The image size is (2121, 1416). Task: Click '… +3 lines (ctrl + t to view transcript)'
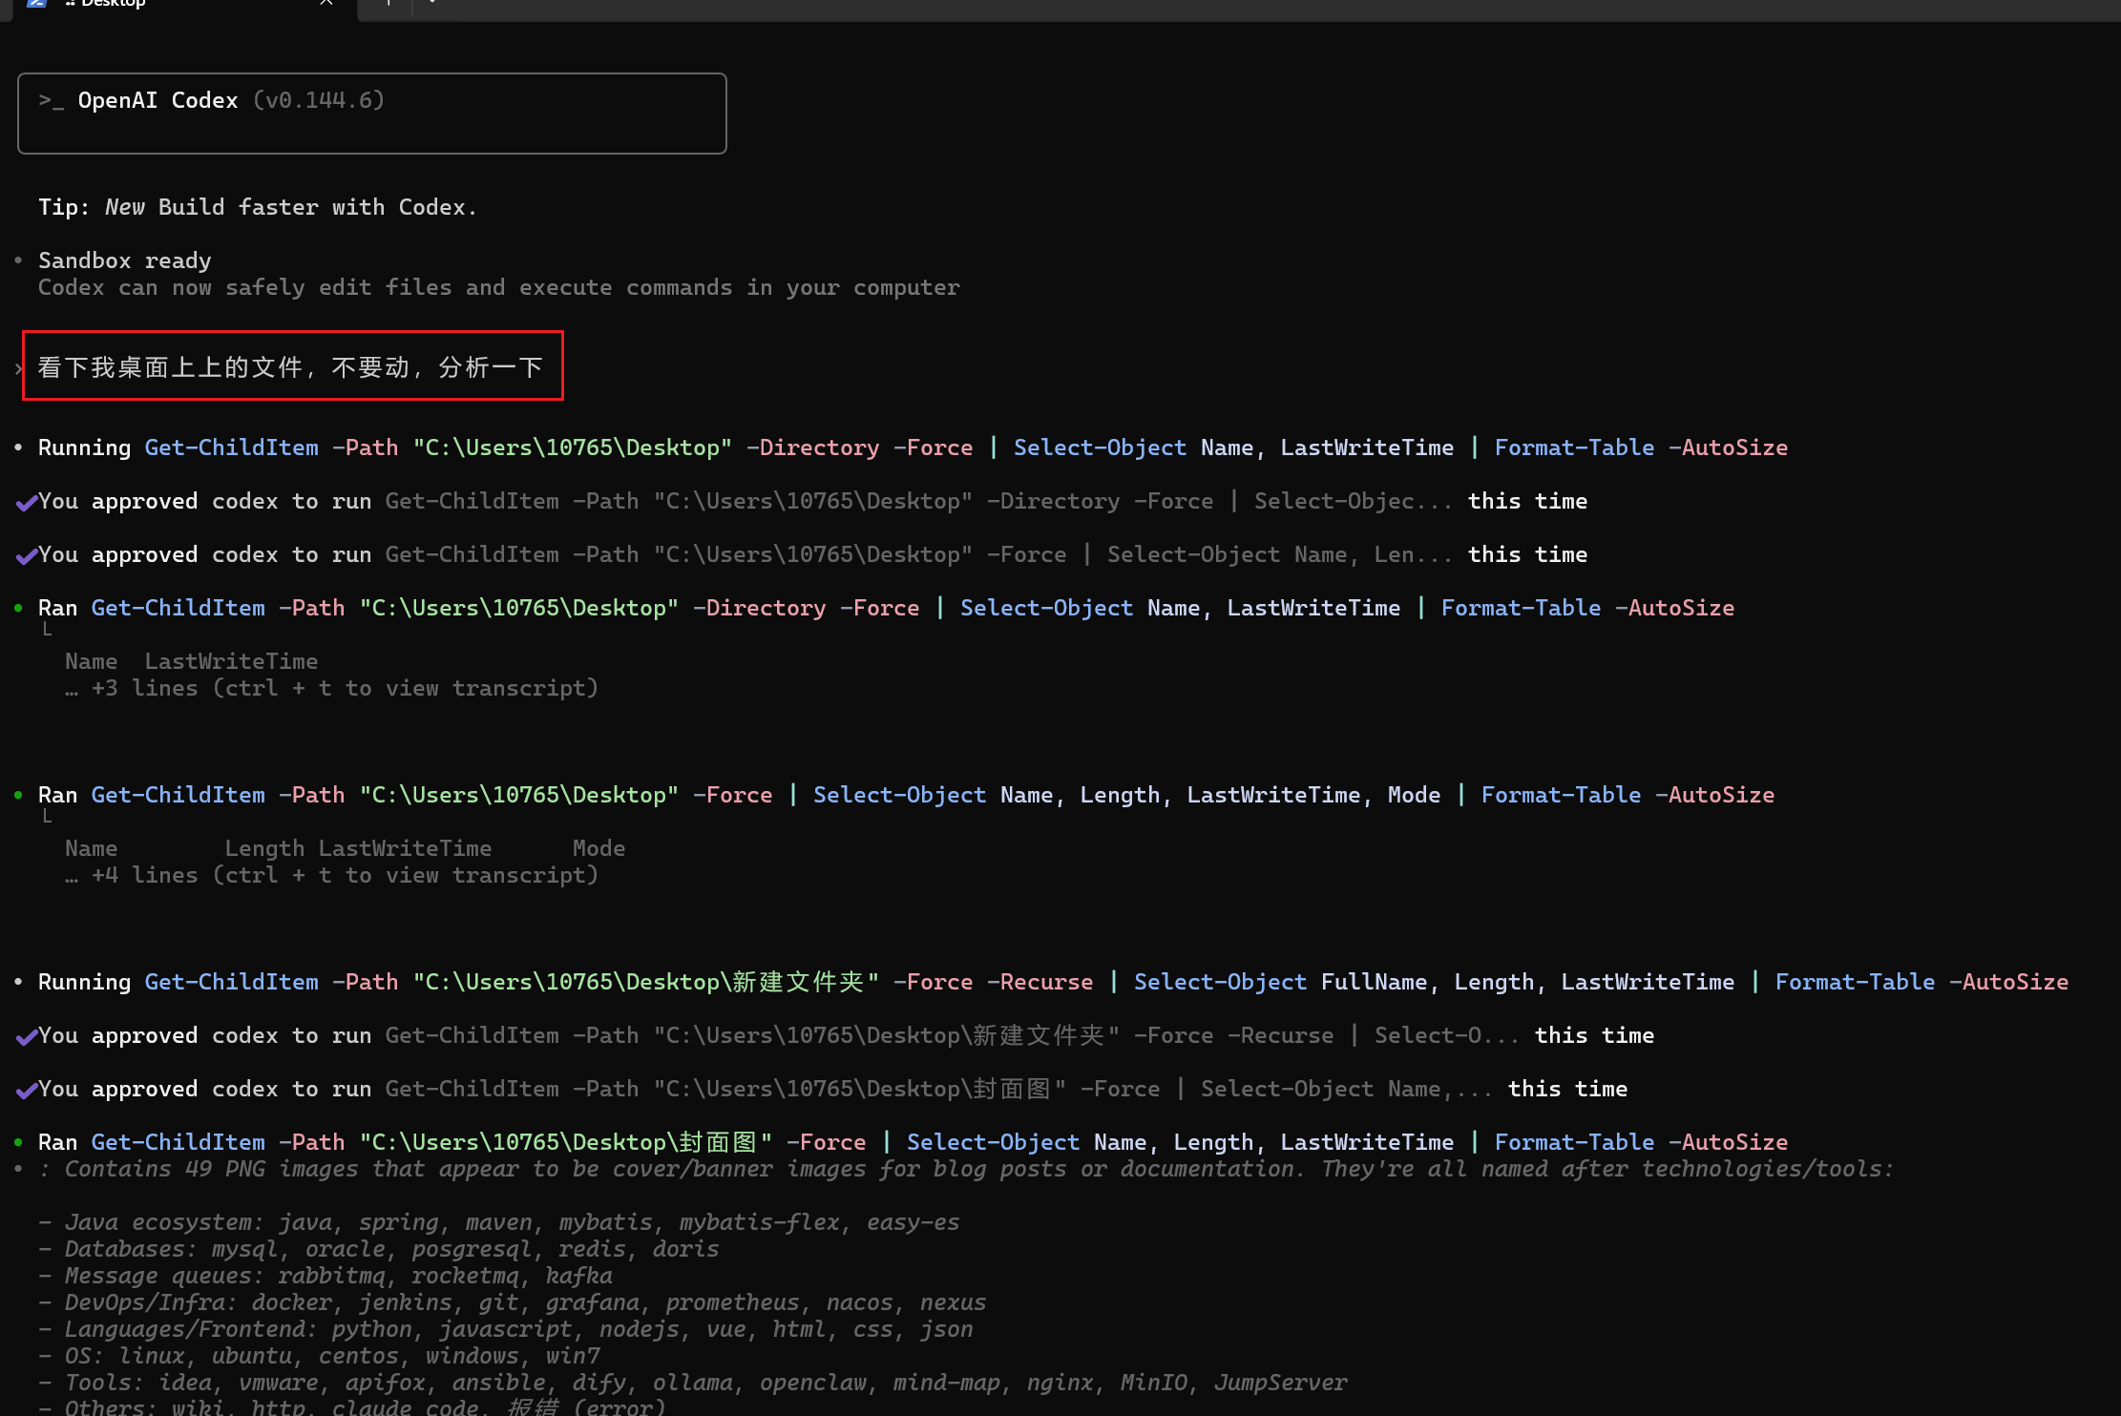point(331,688)
